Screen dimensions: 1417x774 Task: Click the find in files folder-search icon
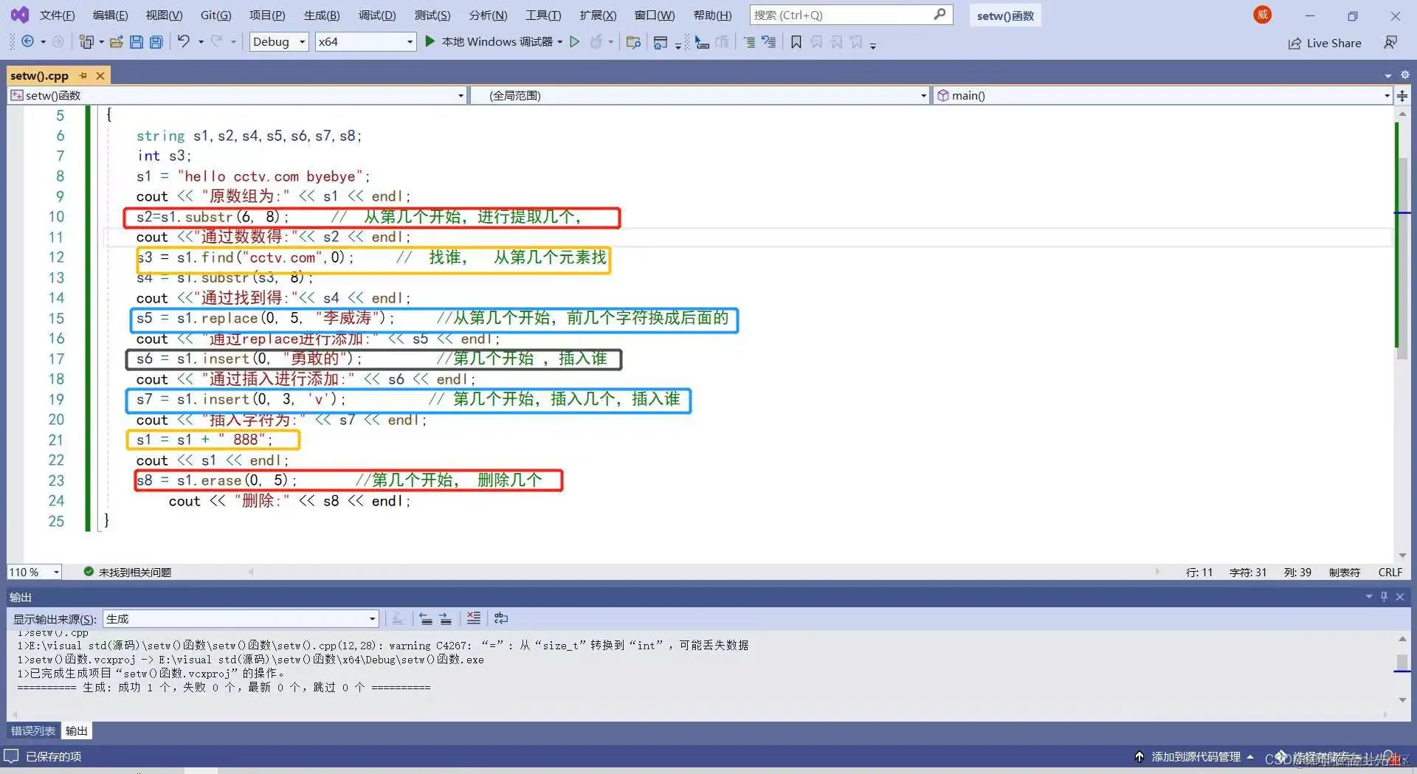click(x=633, y=42)
